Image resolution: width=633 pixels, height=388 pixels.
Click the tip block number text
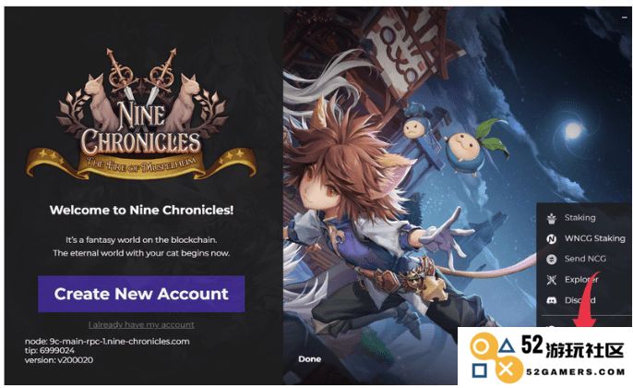[x=49, y=350]
